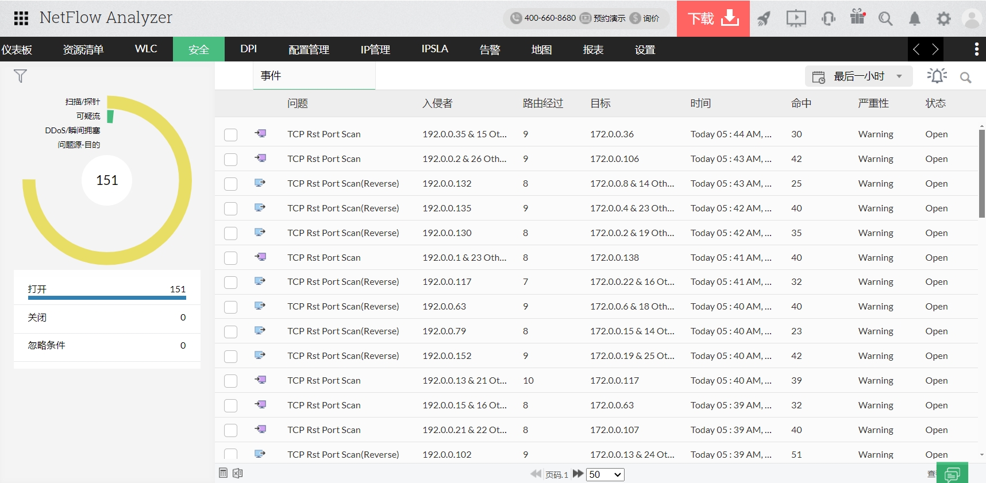Check the box for 172.0.0.36 event row
This screenshot has height=483, width=986.
point(230,135)
